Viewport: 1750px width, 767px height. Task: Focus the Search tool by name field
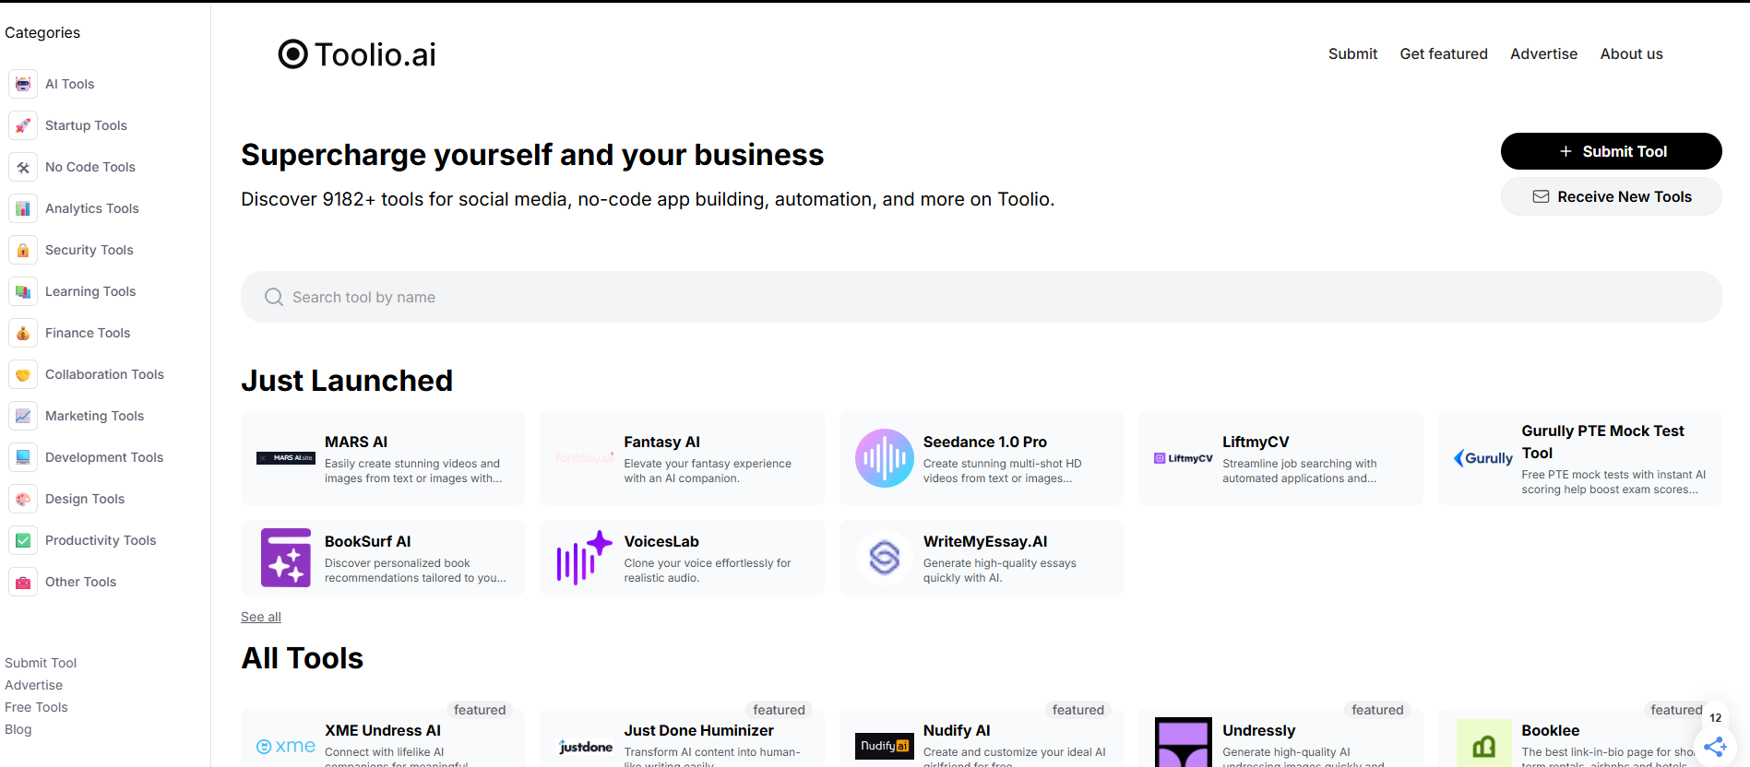981,297
